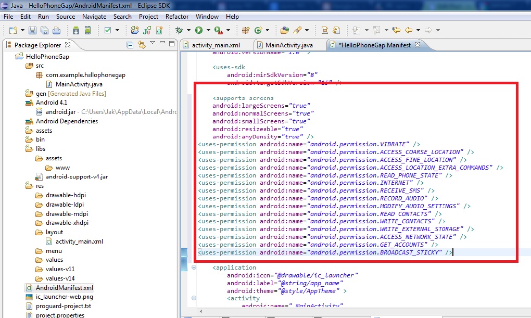531x318 pixels.
Task: Collapse the activity element fold marker
Action: point(194,298)
